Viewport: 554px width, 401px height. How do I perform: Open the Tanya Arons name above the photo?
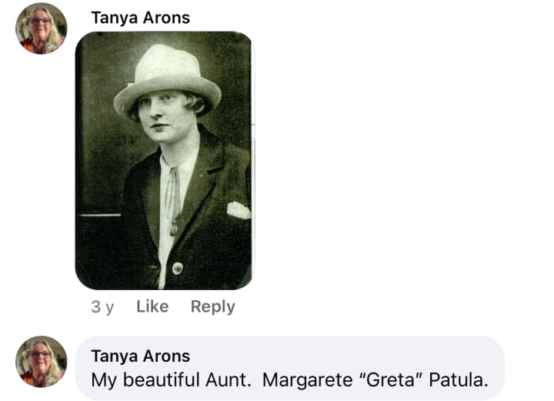point(141,18)
